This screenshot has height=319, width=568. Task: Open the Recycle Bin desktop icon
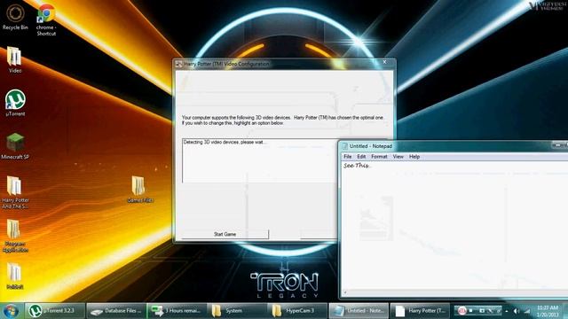15,17
